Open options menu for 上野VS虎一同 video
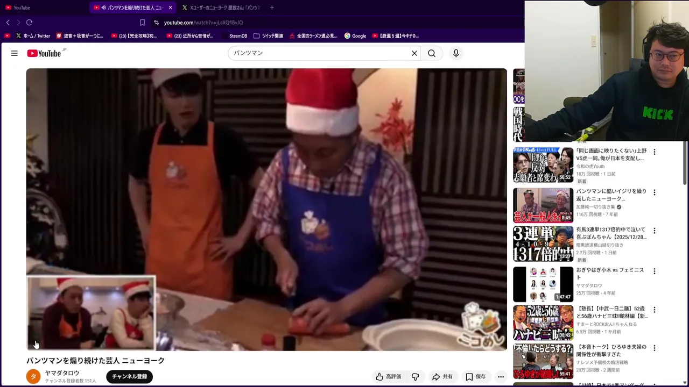689x387 pixels. (x=655, y=152)
